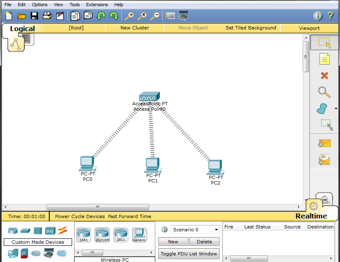Viewport: 340px width, 262px height.
Task: Click the workspace horizontal scrollbar thumb
Action: click(x=98, y=207)
